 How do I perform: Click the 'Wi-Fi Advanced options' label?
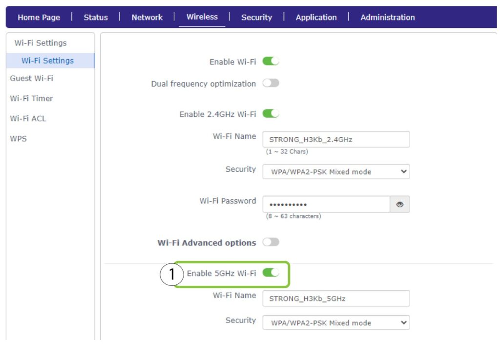point(207,243)
